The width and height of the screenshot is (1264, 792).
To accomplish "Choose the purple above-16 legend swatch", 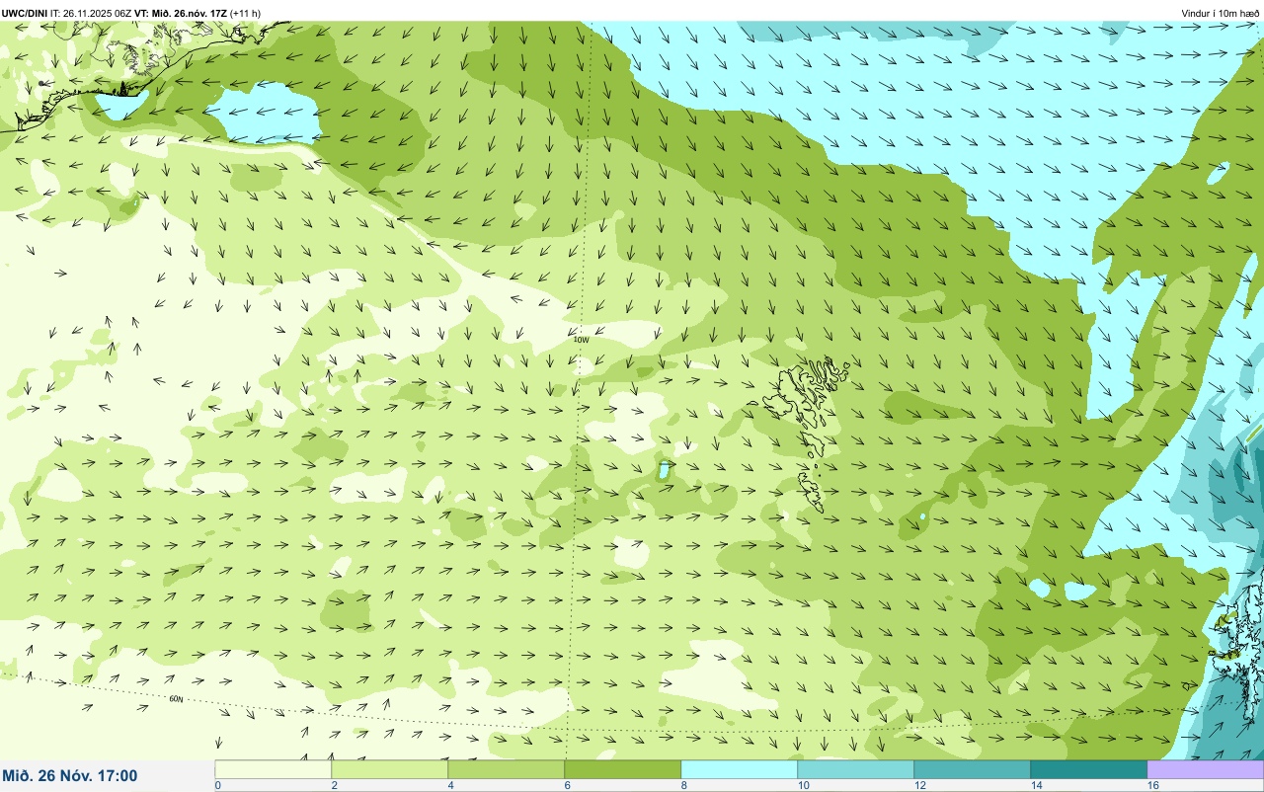I will 1205,769.
